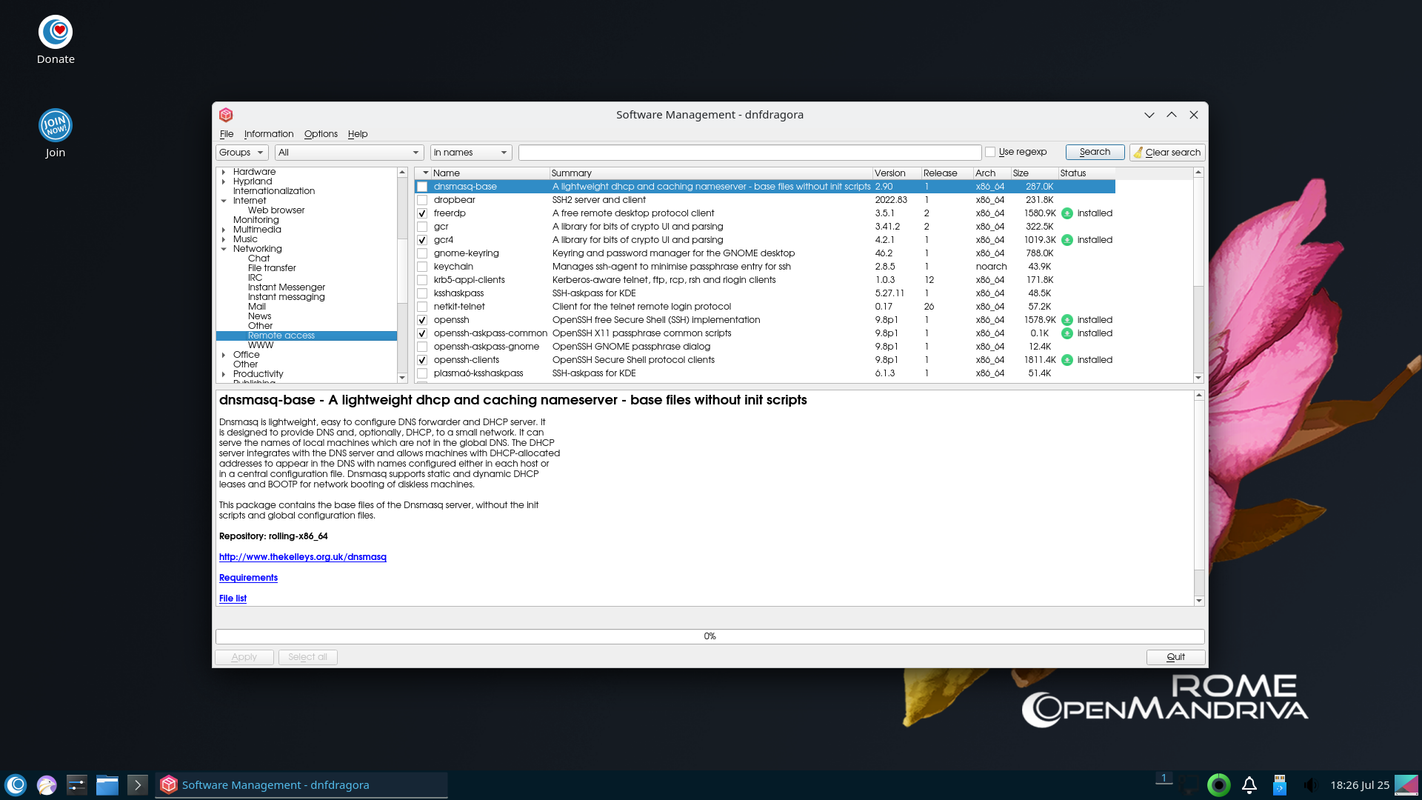
Task: Select the File transfer category
Action: (x=272, y=268)
